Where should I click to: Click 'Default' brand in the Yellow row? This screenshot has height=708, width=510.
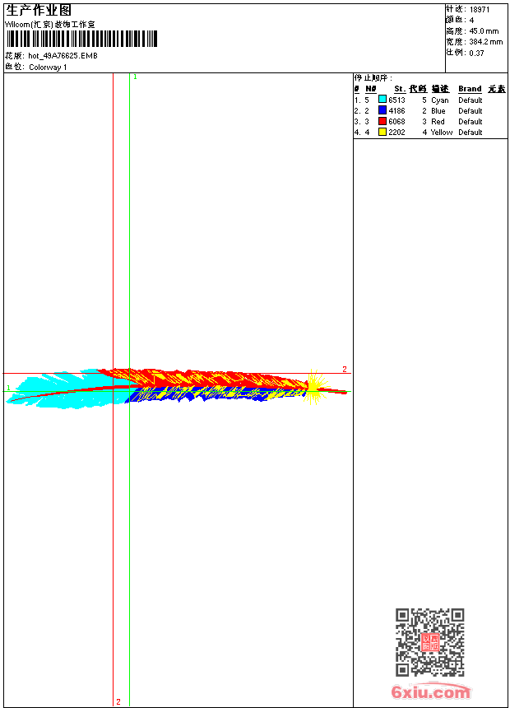click(471, 133)
